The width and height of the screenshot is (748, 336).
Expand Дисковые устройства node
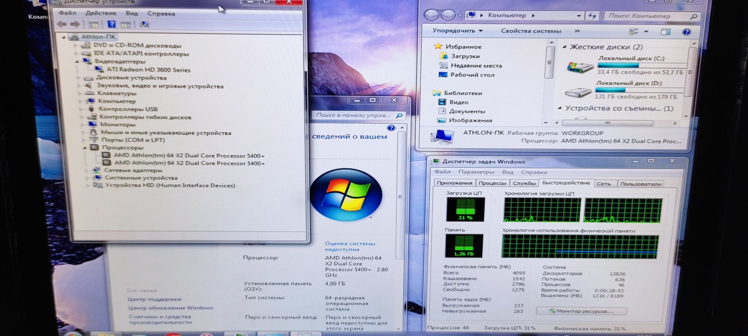point(79,78)
